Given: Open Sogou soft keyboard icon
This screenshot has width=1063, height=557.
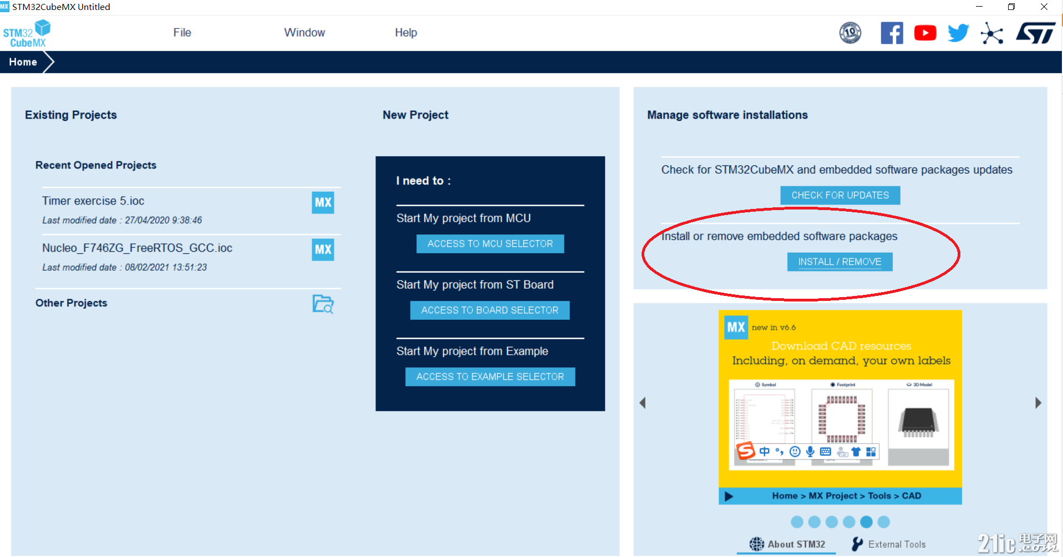Looking at the screenshot, I should (825, 452).
